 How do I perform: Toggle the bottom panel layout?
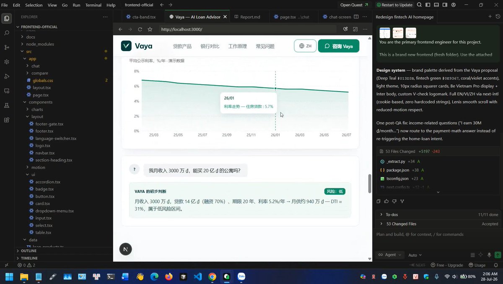436,5
